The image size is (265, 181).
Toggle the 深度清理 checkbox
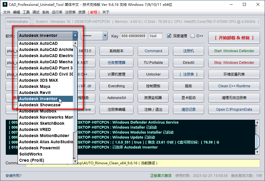click(169, 36)
